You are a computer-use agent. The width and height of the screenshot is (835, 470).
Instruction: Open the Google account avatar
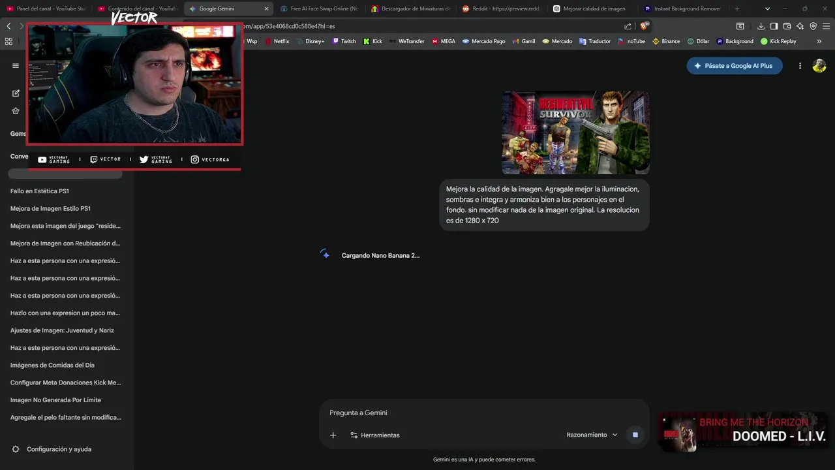pos(819,66)
